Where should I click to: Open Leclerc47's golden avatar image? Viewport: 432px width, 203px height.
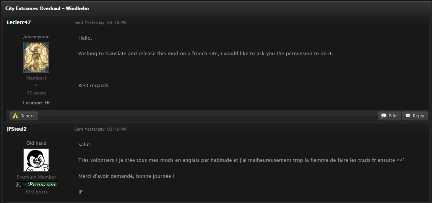36,57
